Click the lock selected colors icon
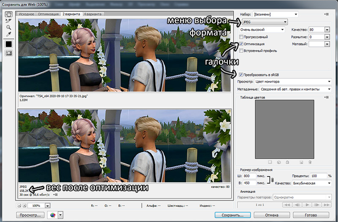The image size is (338, 222). (287, 162)
